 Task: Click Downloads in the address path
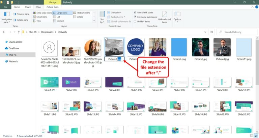pyautogui.click(x=47, y=32)
